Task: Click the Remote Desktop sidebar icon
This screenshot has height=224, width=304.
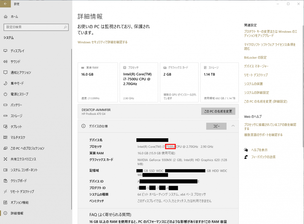Action: pos(5,192)
